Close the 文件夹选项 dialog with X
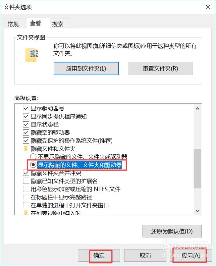This screenshot has height=266, width=216. click(208, 7)
